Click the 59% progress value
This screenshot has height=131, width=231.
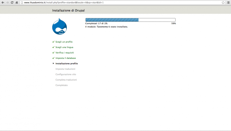pyautogui.click(x=174, y=24)
